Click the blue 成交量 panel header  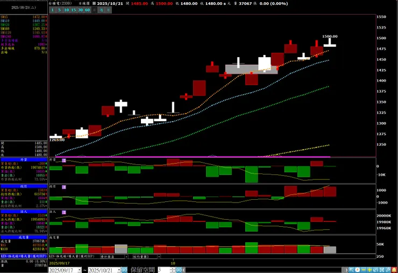coord(24,237)
